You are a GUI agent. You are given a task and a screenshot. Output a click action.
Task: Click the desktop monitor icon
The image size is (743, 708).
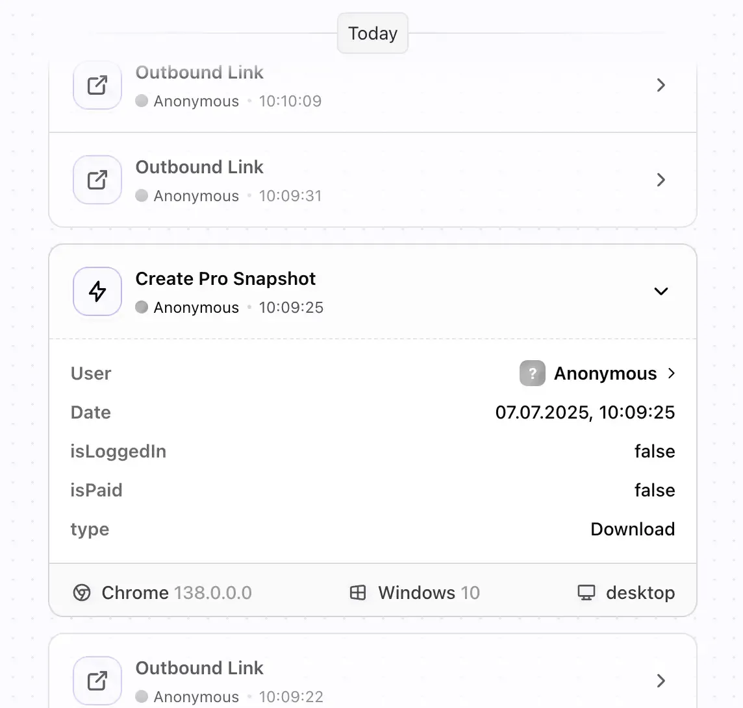coord(586,592)
